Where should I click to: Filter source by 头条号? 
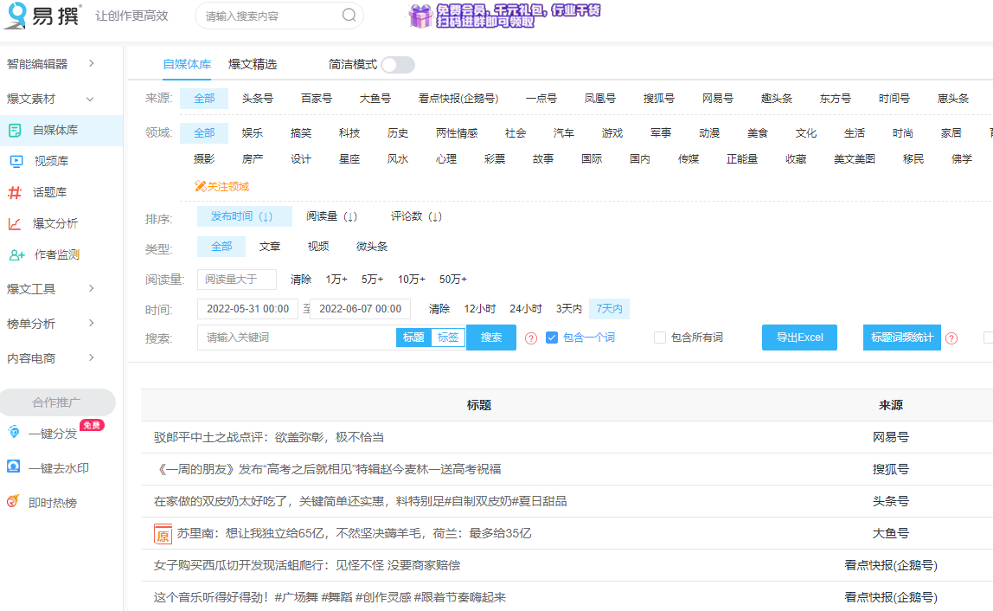[258, 99]
